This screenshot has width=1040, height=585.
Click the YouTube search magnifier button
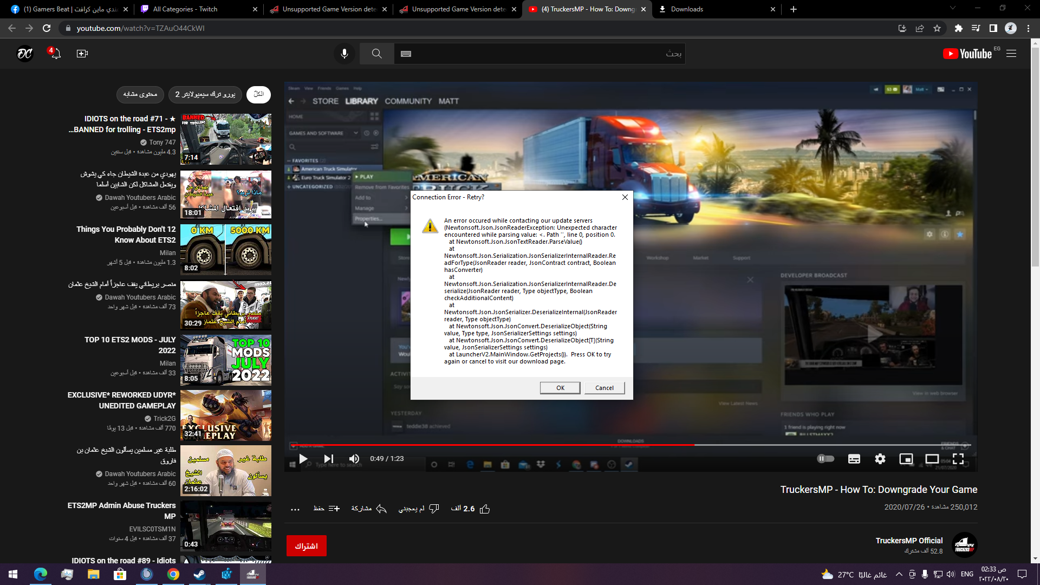[377, 54]
